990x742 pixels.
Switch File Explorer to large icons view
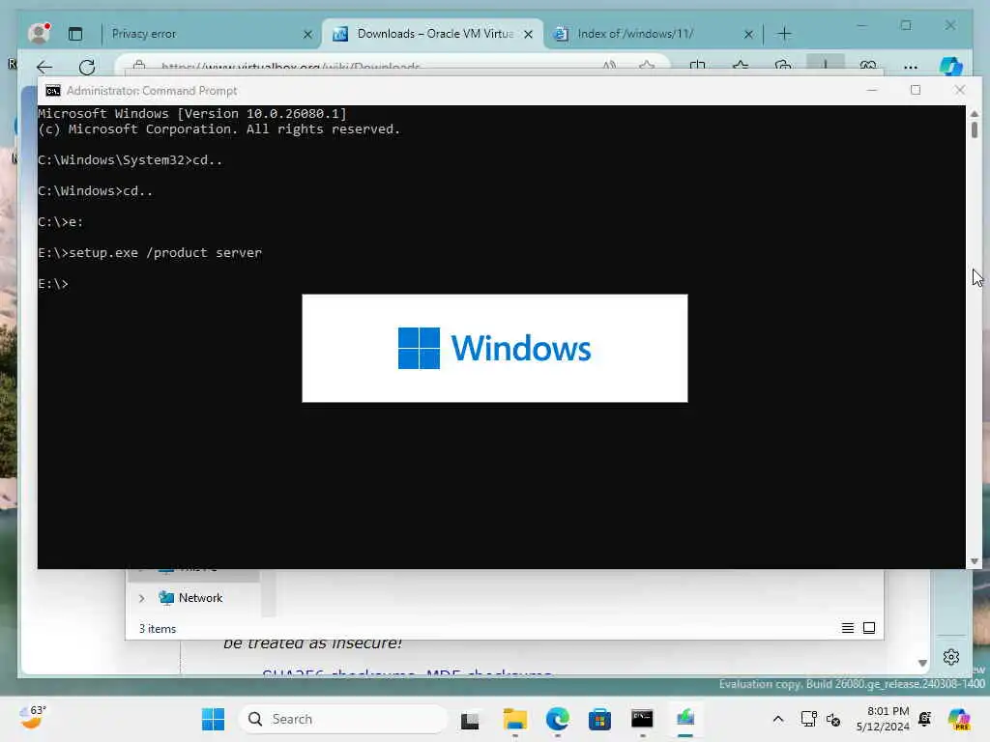click(869, 628)
